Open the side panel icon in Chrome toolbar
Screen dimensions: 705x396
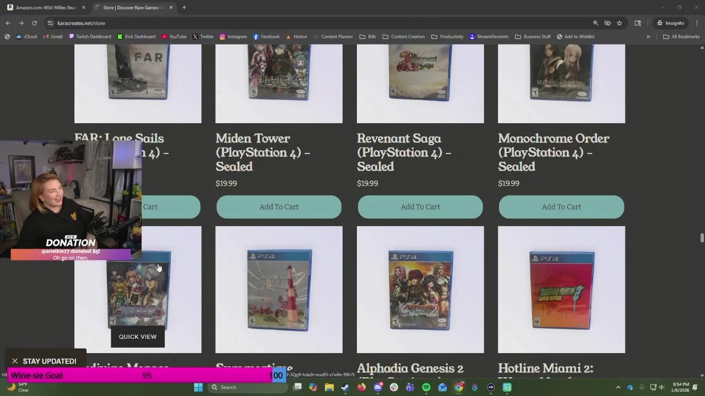(x=638, y=23)
